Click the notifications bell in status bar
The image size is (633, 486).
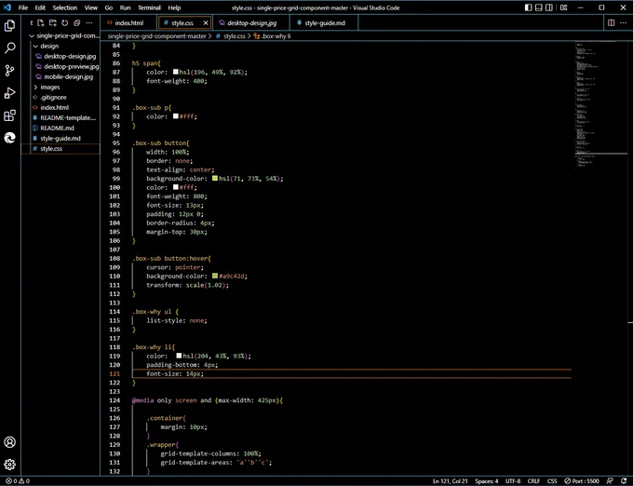point(624,481)
